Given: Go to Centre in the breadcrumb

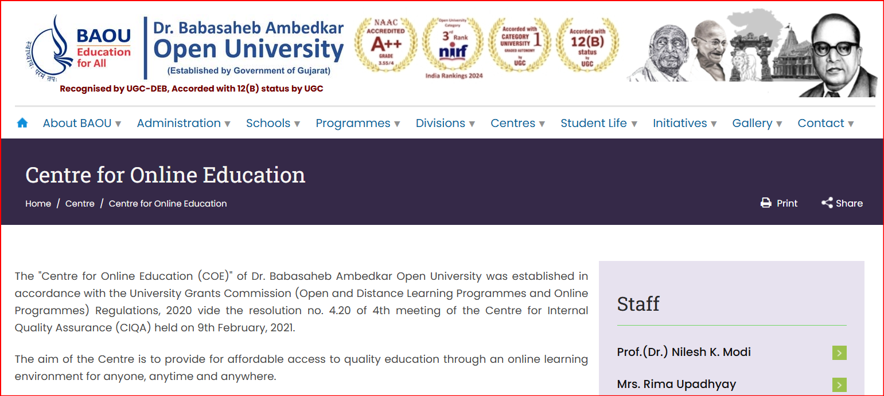Looking at the screenshot, I should pos(80,203).
